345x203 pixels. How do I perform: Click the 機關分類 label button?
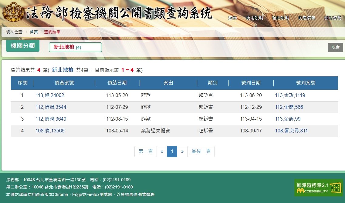pyautogui.click(x=23, y=46)
